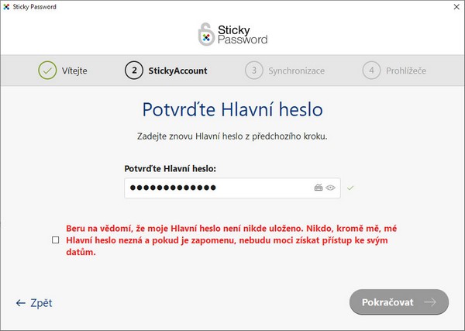Open the virtual keyboard icon in password field

click(319, 188)
